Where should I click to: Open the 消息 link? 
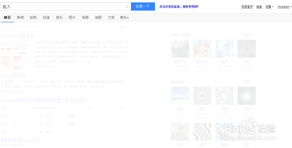tap(259, 7)
